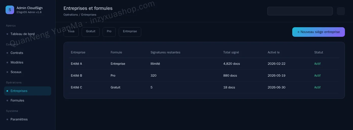
Task: Click the Opérations breadcrumb link
Action: tap(71, 15)
